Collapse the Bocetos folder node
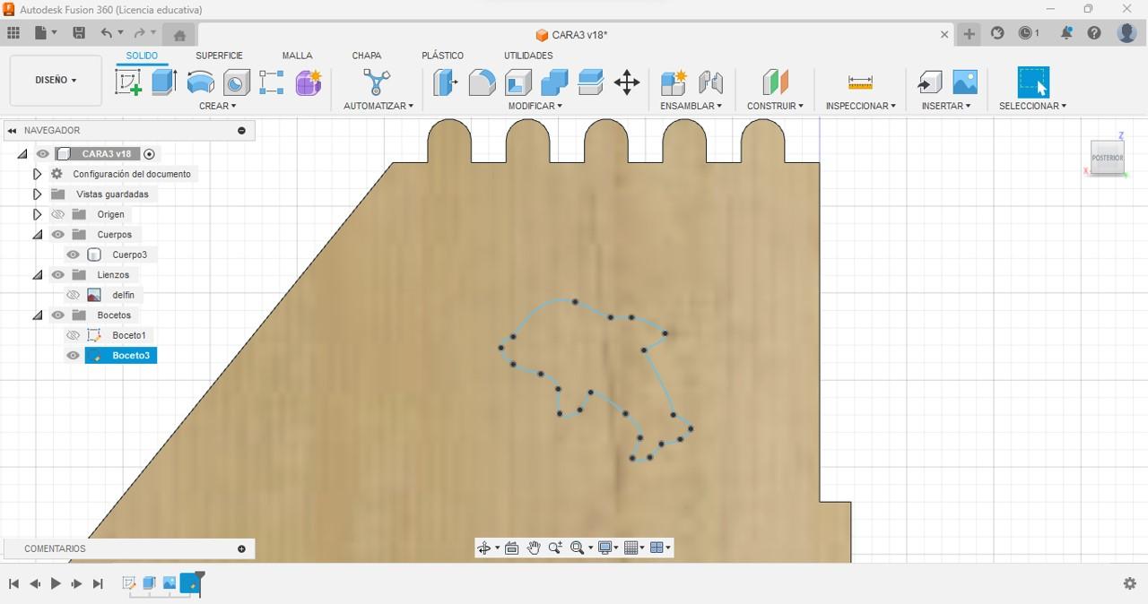This screenshot has height=604, width=1148. 37,315
